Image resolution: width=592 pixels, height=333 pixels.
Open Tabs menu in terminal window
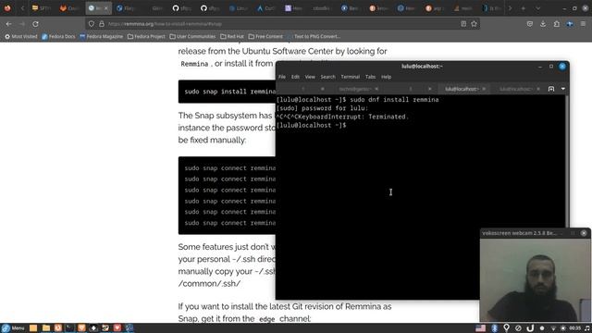[370, 77]
